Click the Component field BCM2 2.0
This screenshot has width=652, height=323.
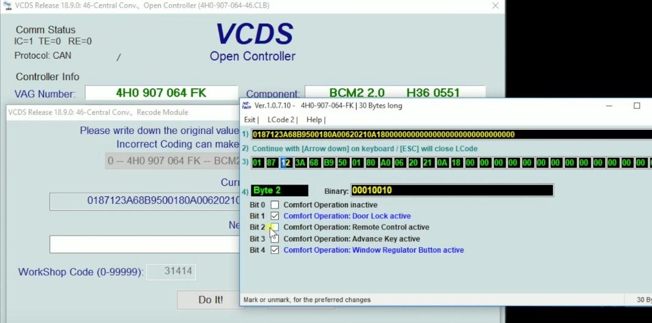click(395, 92)
